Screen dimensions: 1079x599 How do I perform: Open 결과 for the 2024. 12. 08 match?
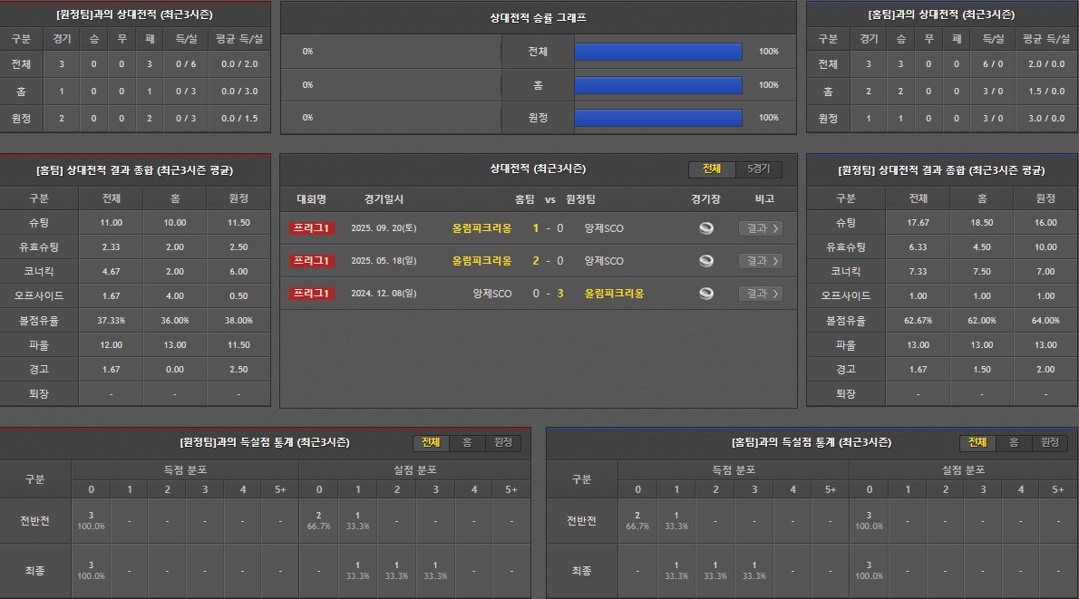(760, 294)
